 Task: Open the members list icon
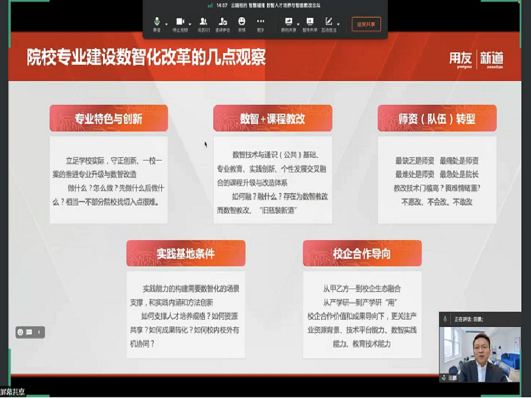[202, 22]
